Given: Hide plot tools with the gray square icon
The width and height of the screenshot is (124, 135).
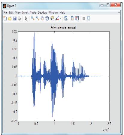Looking at the screenshot, I should [84, 18].
